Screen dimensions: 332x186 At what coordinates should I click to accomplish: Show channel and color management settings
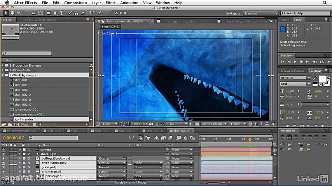click(x=163, y=124)
